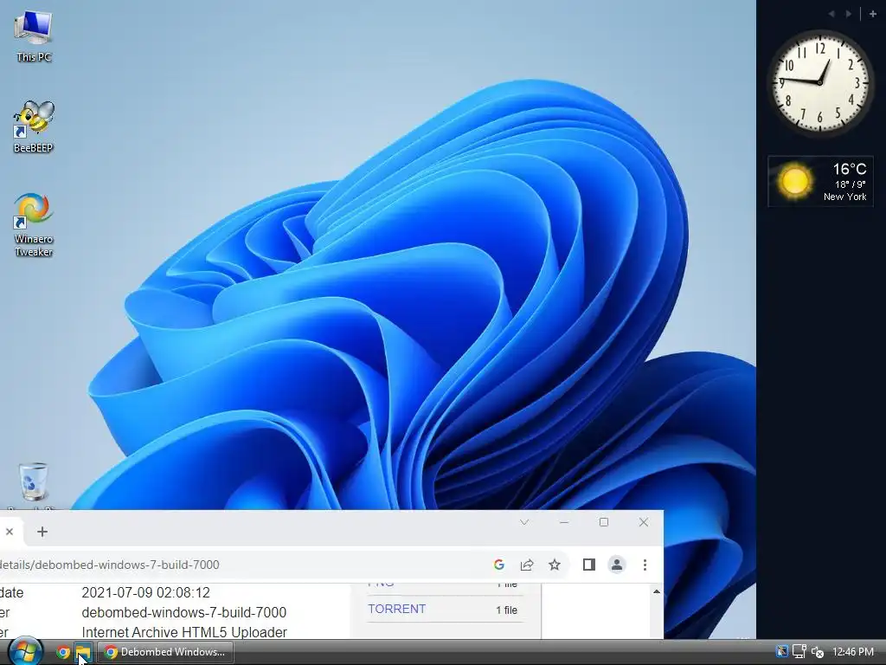Click the Google icon in the address bar
This screenshot has height=665, width=886.
[499, 565]
